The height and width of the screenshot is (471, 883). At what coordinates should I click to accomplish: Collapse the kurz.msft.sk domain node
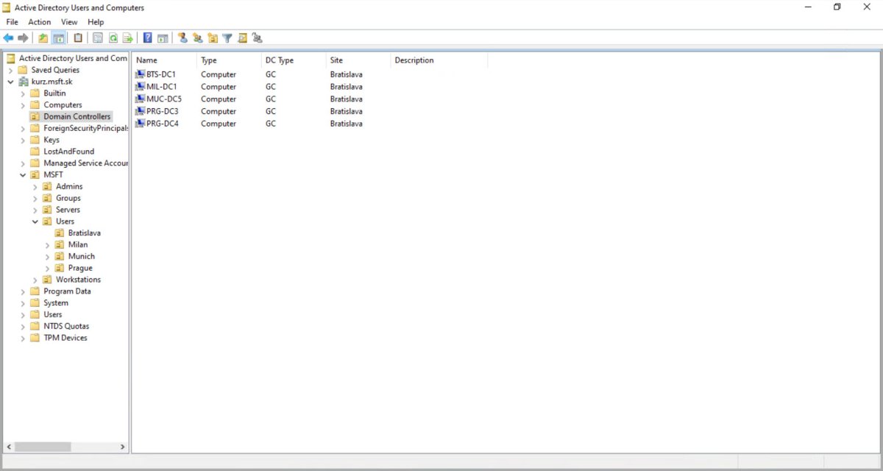tap(10, 82)
